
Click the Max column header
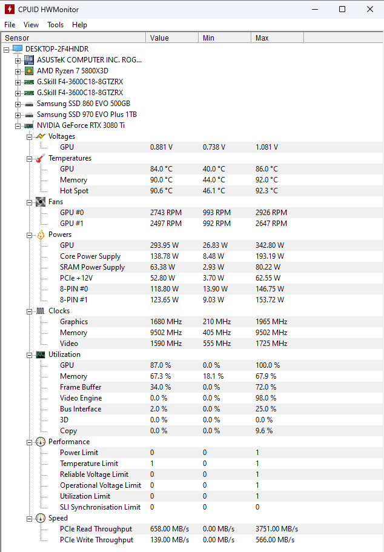tap(278, 38)
